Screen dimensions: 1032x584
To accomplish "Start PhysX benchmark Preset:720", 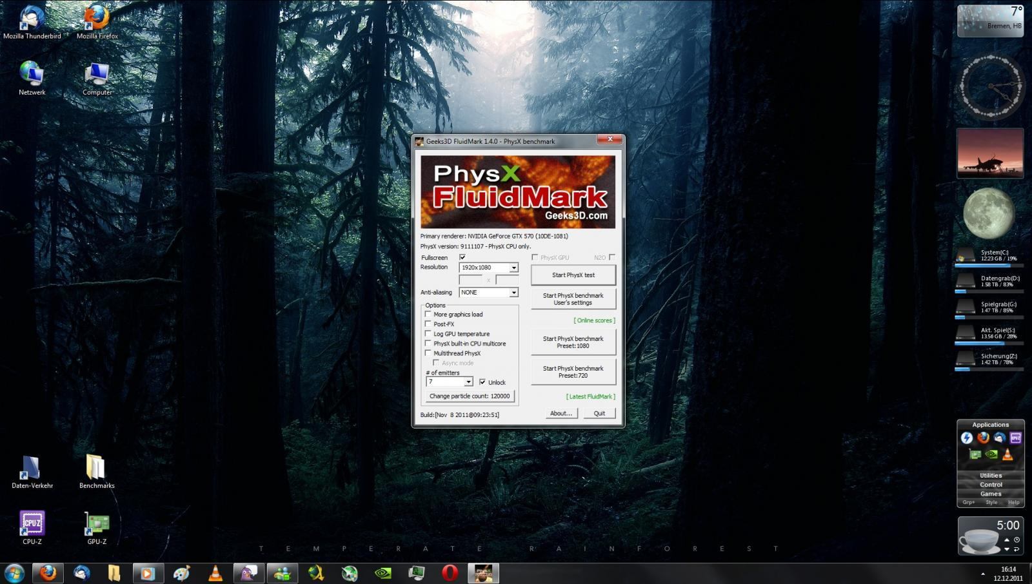I will pyautogui.click(x=573, y=372).
